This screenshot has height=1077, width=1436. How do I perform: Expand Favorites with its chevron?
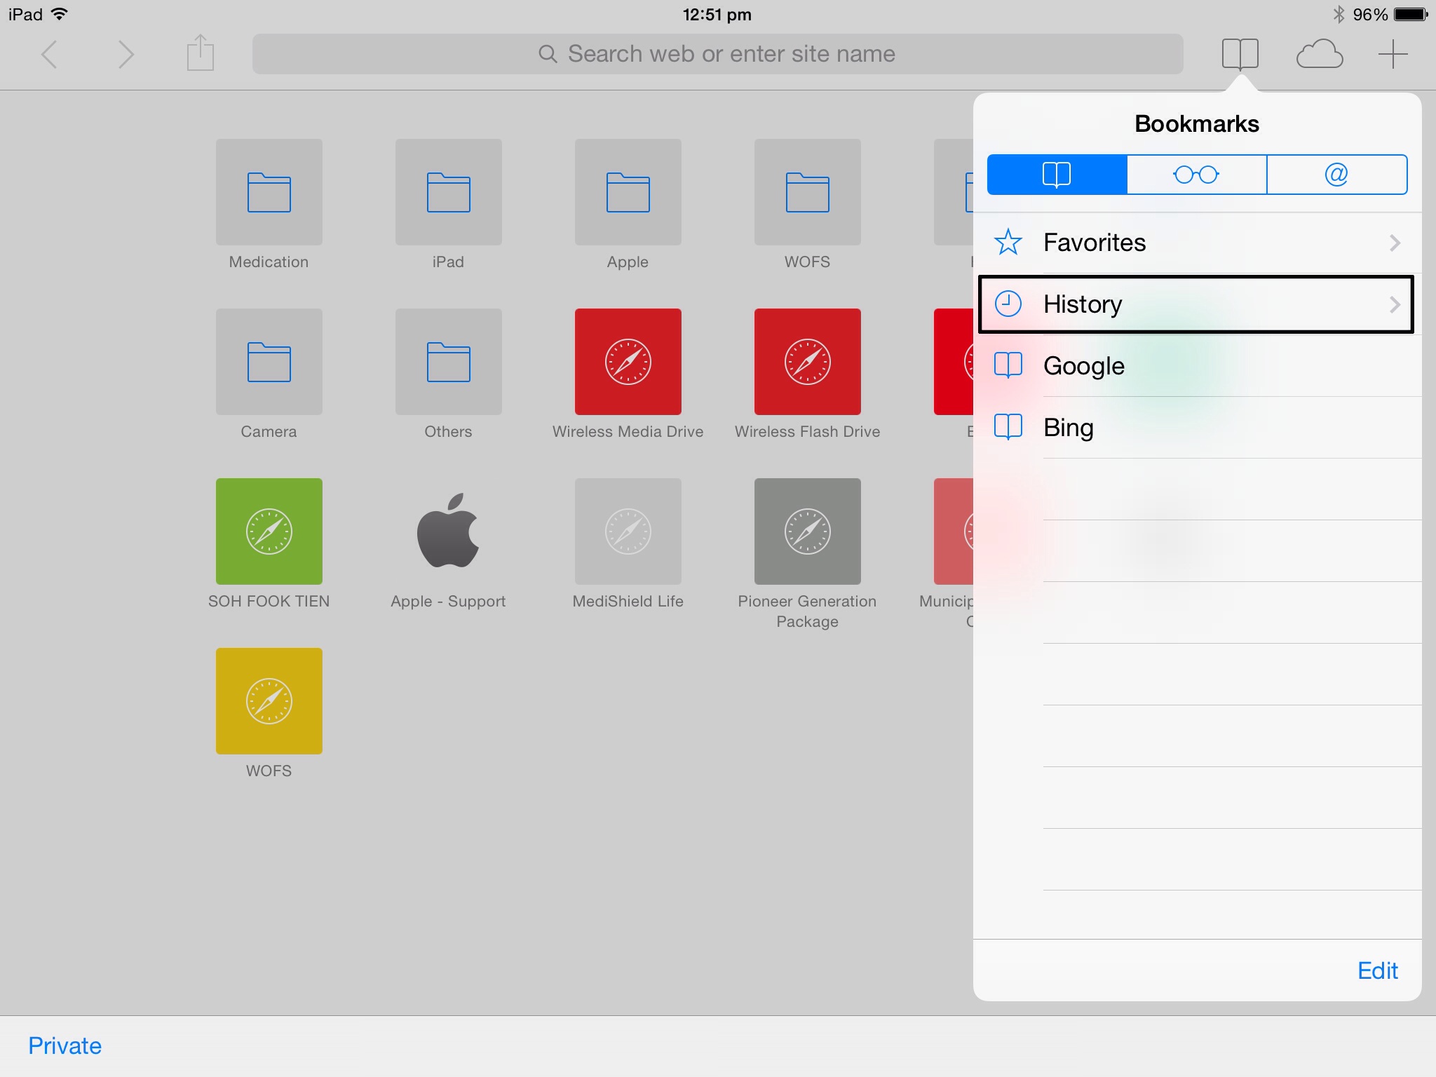pyautogui.click(x=1394, y=243)
